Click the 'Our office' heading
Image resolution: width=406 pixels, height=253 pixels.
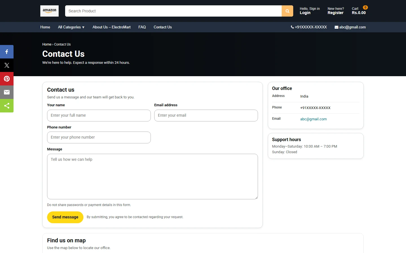(x=282, y=89)
